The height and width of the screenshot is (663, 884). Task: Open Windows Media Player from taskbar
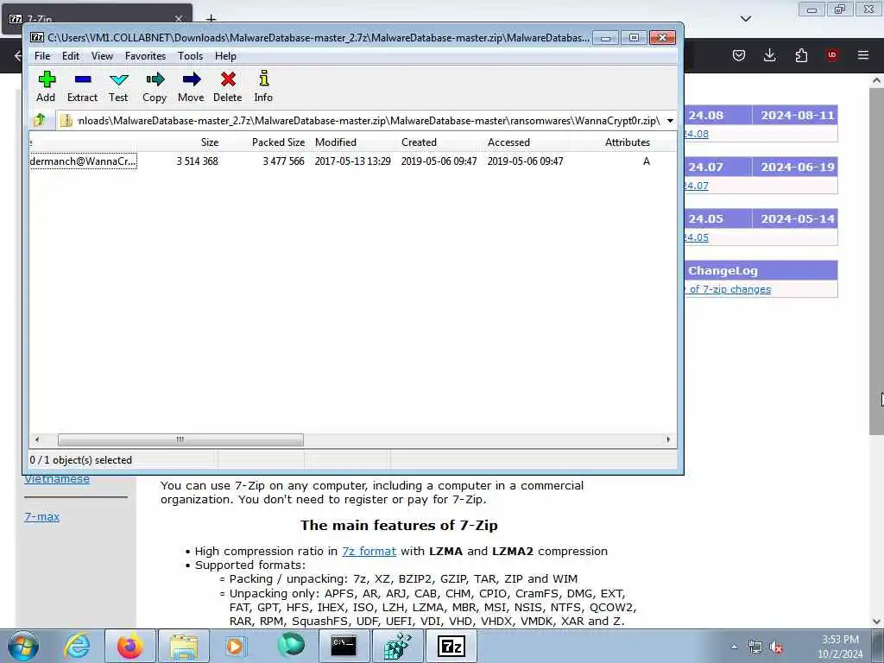pos(236,646)
